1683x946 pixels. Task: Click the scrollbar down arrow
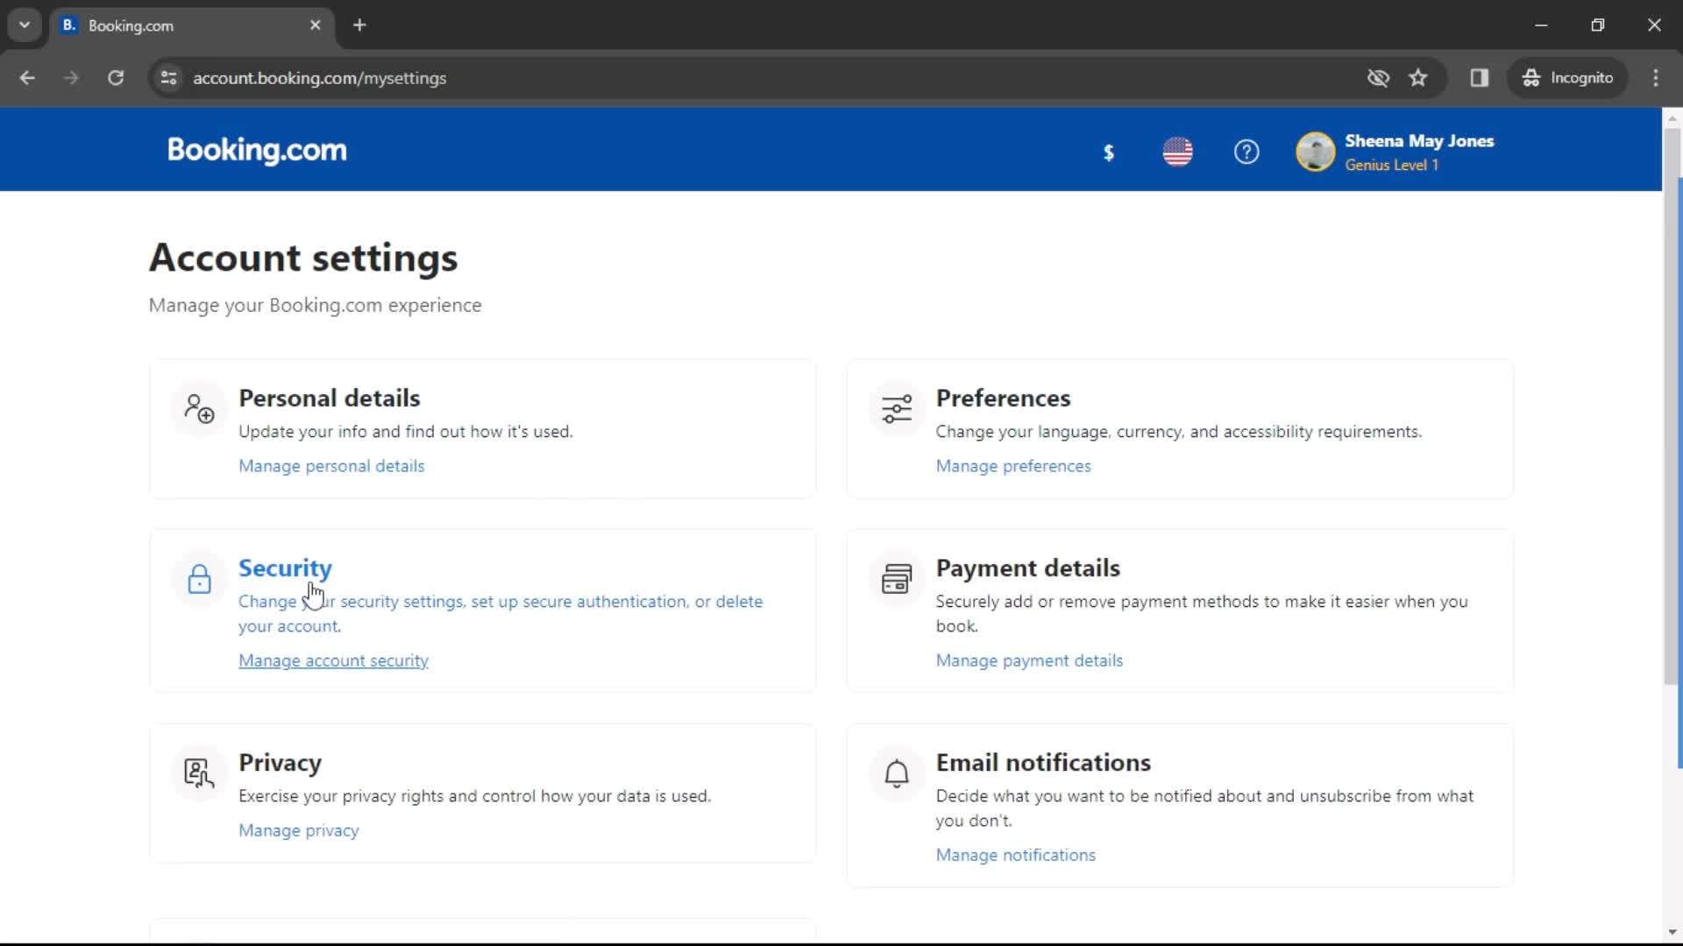[1672, 932]
